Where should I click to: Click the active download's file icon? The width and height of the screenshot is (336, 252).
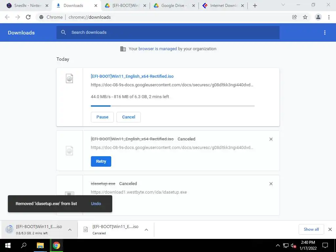(x=70, y=78)
